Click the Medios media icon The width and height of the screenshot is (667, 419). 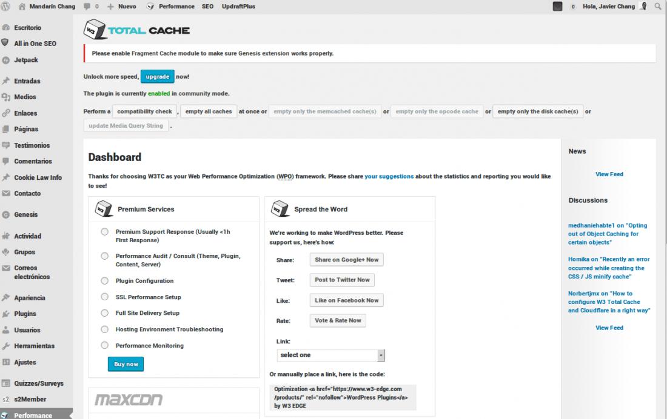pyautogui.click(x=6, y=97)
